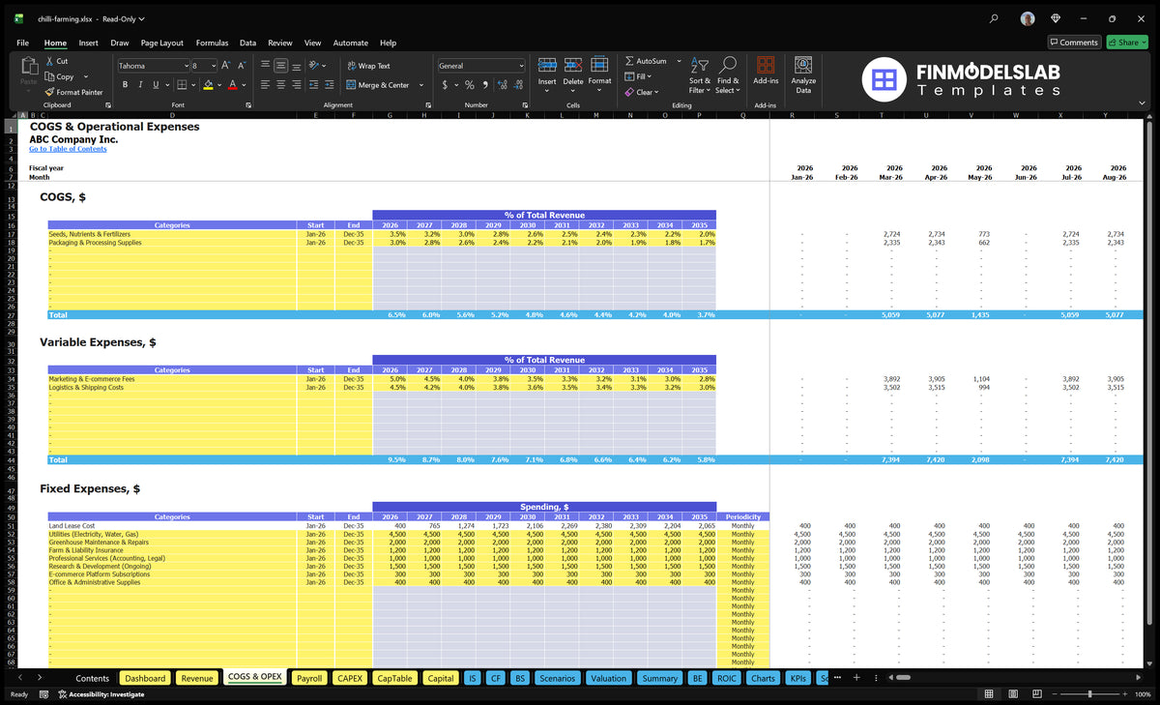Open the Clear dropdown in Editing
The image size is (1160, 705).
click(642, 92)
